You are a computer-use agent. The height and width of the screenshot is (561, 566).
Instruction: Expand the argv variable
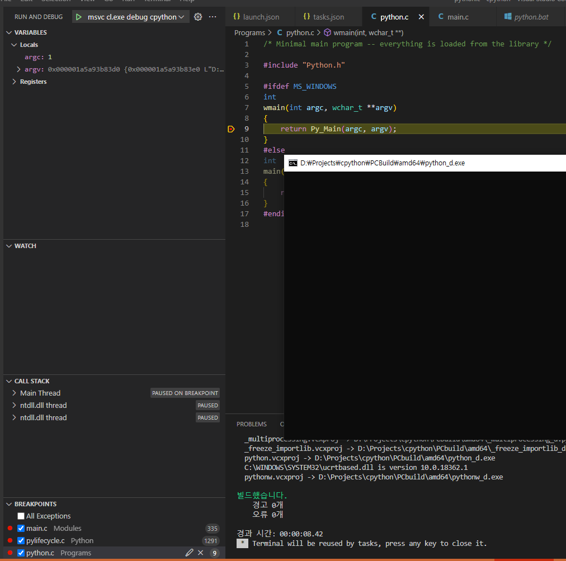click(x=18, y=69)
